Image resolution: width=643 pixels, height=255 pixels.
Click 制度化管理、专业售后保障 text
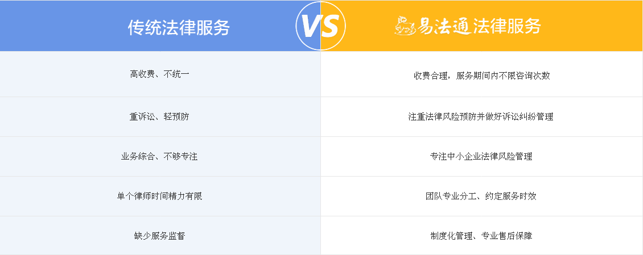click(481, 236)
